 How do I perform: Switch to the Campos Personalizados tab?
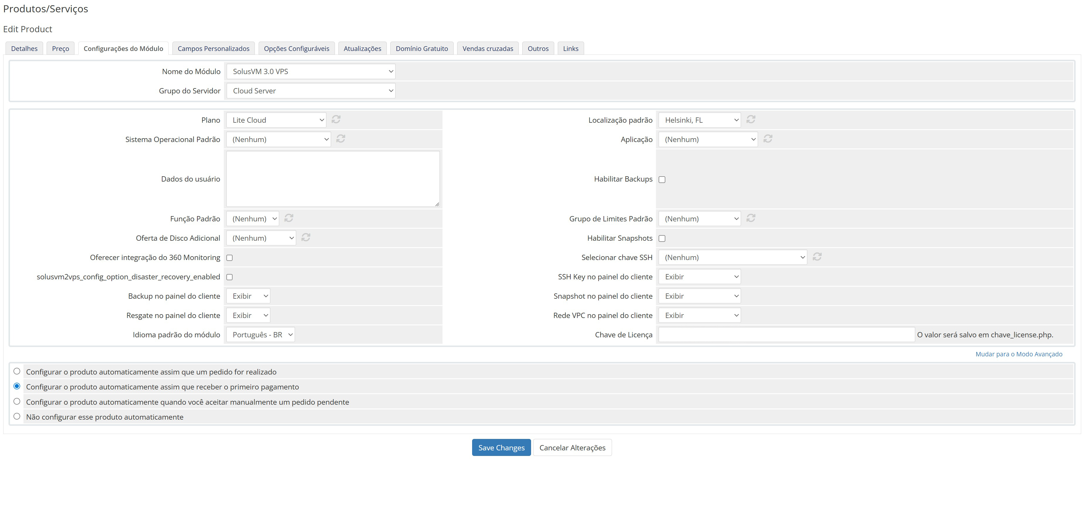(213, 48)
